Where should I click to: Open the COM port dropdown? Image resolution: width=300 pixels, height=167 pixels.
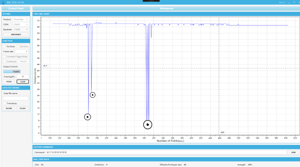click(21, 24)
